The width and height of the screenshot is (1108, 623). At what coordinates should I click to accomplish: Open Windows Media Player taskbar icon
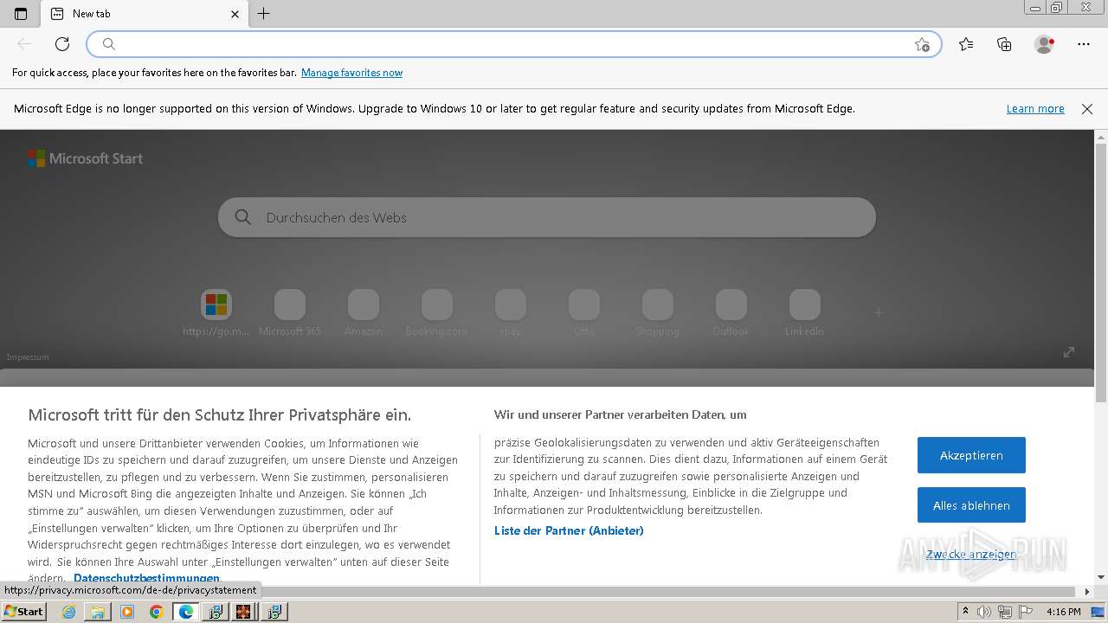pos(127,612)
